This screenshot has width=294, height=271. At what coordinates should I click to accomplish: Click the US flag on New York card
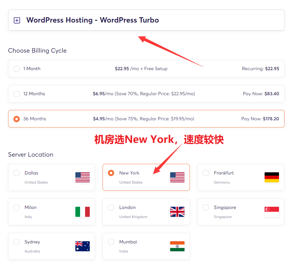tap(177, 177)
